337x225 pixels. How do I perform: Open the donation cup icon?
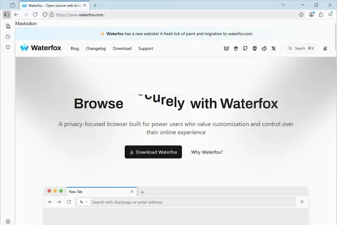pos(236,48)
